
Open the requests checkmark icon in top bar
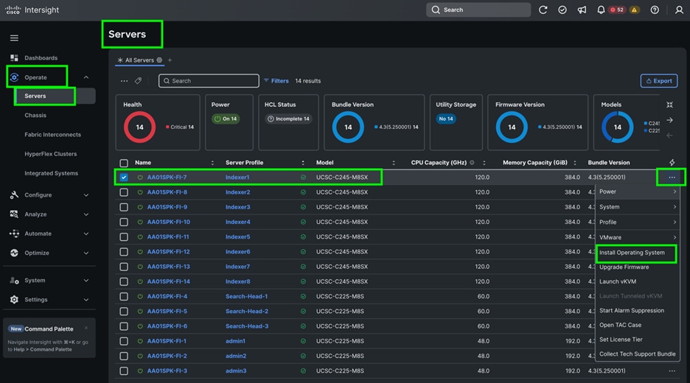tap(562, 10)
